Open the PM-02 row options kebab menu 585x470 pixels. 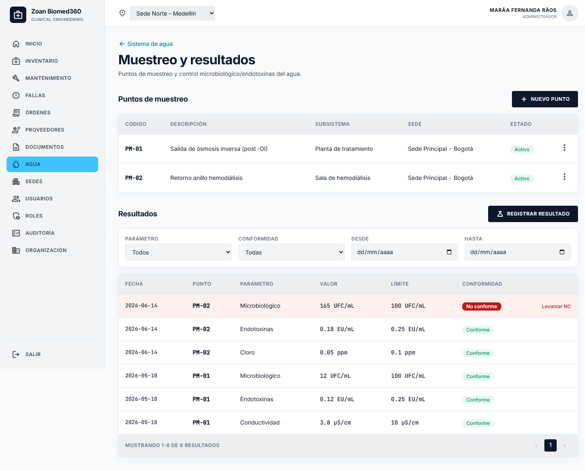tap(564, 177)
